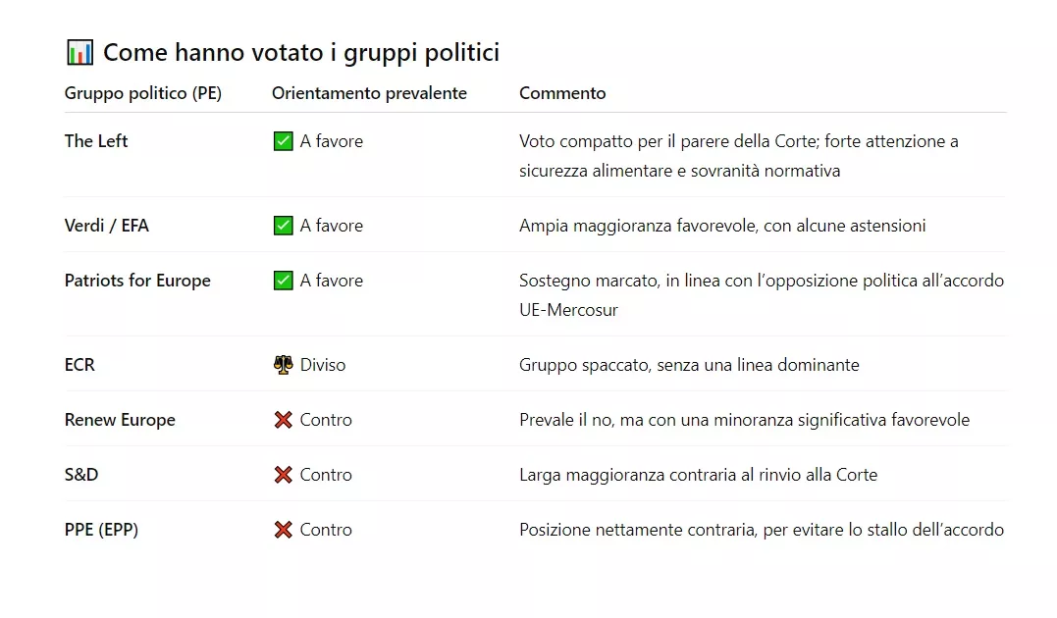Click green checkmark for Patriots for Europe
The image size is (1057, 618).
(x=283, y=281)
